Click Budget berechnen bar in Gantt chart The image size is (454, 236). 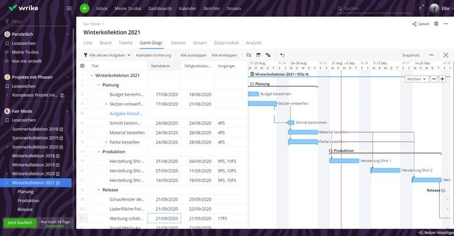click(253, 94)
